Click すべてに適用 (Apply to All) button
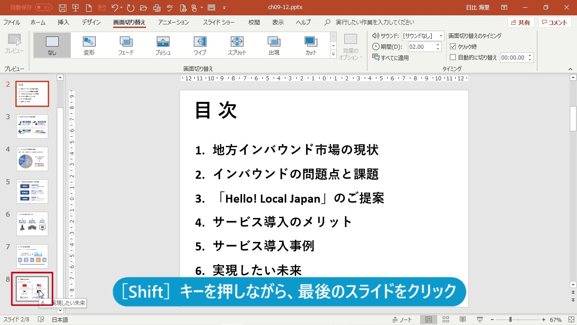The height and width of the screenshot is (325, 577). [x=390, y=57]
